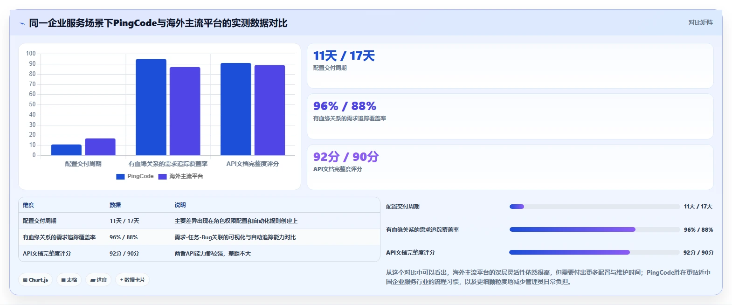
Task: Click PingCode bar for 配置交付周期
Action: pyautogui.click(x=66, y=150)
